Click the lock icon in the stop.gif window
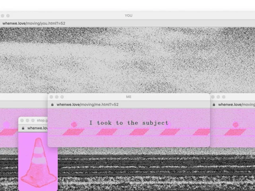Screen dimensions: 255x191 click(x=23, y=128)
